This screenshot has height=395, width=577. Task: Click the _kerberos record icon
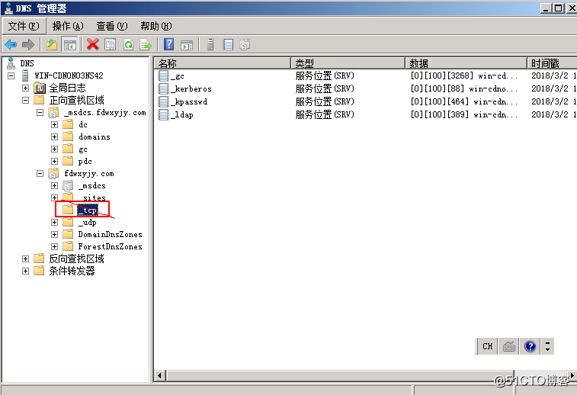[x=163, y=88]
